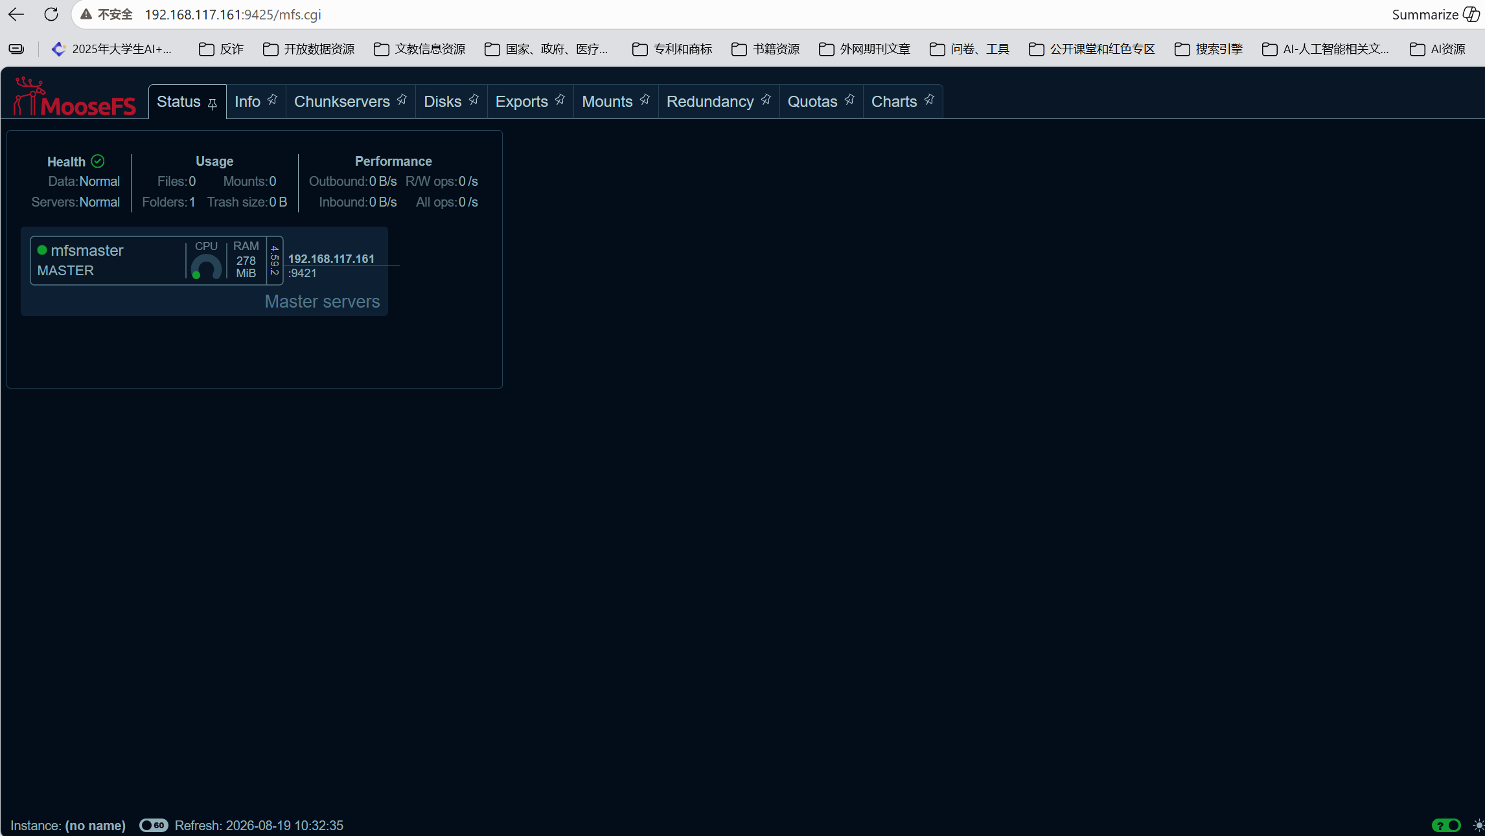Pin the Info tab
The height and width of the screenshot is (836, 1485).
pos(272,99)
